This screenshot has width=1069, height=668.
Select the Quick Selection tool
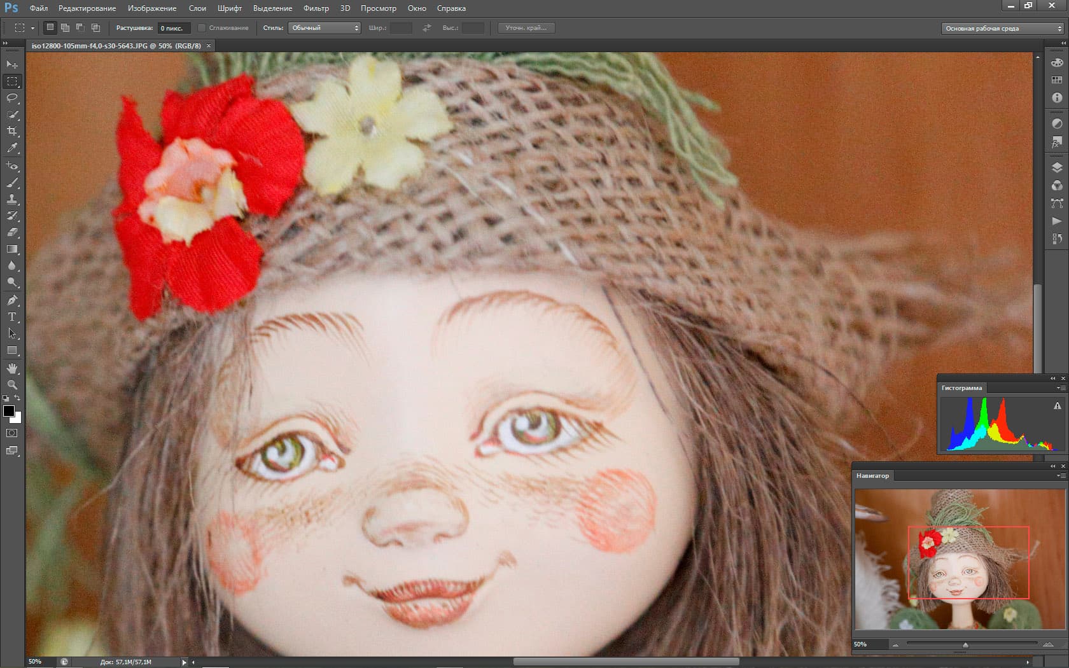12,115
